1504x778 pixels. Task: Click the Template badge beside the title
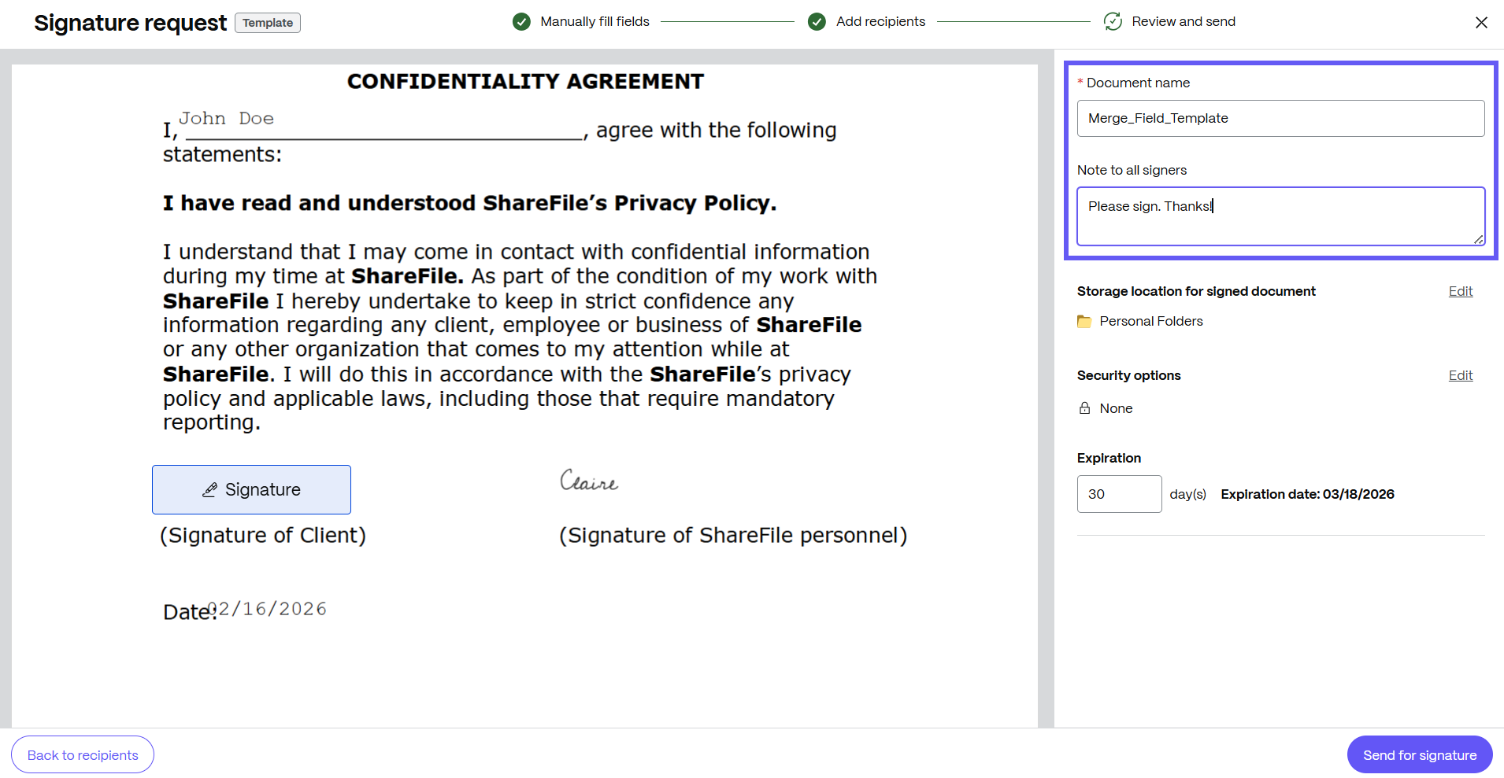pos(268,23)
